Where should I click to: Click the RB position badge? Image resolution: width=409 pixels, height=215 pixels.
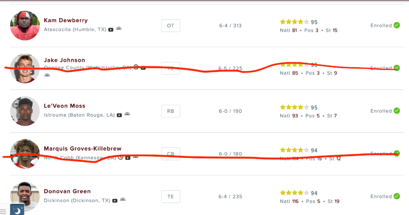tap(171, 111)
